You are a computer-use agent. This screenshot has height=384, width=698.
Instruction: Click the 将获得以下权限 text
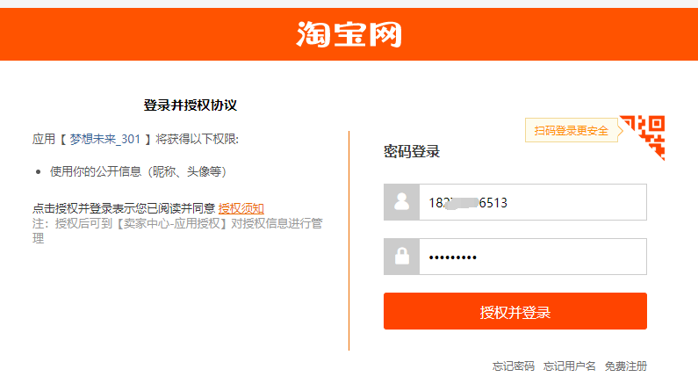click(x=197, y=139)
